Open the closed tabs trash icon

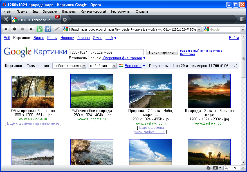(242, 19)
